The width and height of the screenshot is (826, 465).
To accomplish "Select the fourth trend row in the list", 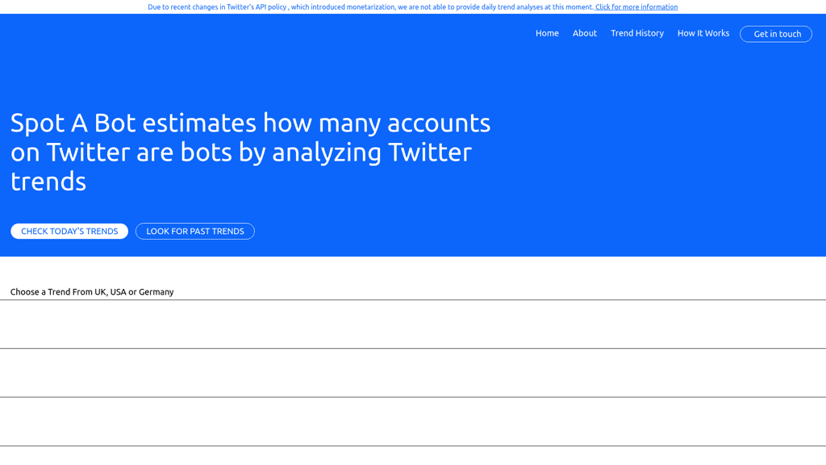I will [413, 452].
